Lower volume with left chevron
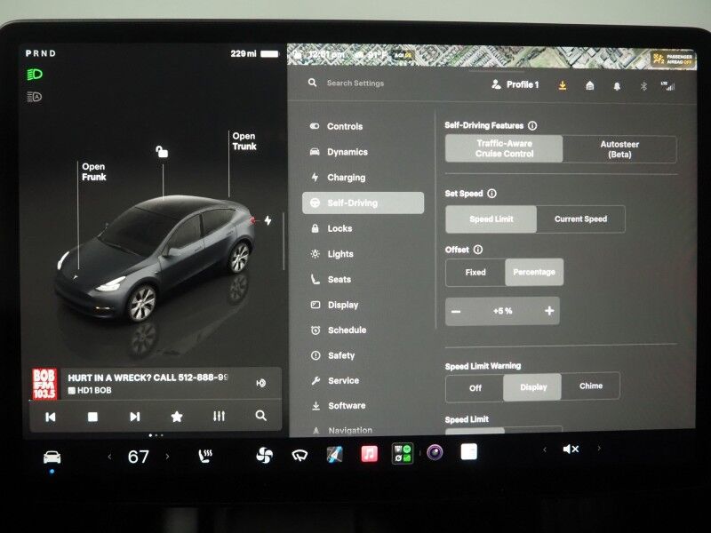 click(545, 449)
